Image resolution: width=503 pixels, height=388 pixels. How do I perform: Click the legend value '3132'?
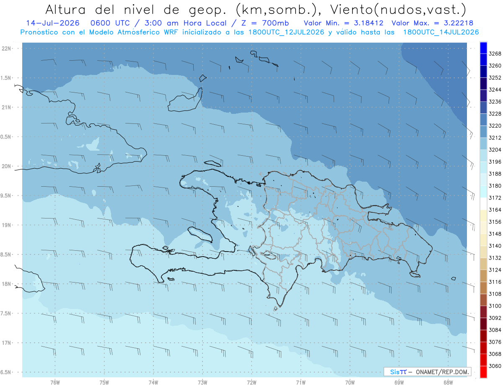[x=495, y=258]
